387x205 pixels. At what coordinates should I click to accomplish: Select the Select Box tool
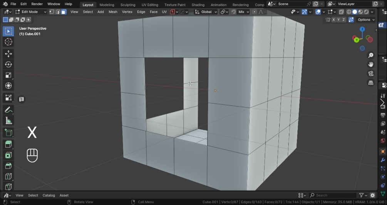click(8, 31)
